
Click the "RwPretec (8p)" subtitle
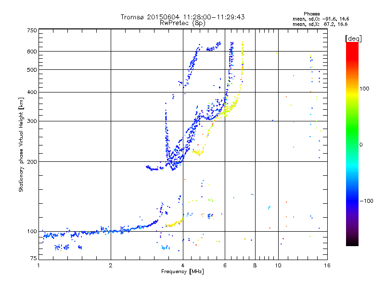click(182, 23)
